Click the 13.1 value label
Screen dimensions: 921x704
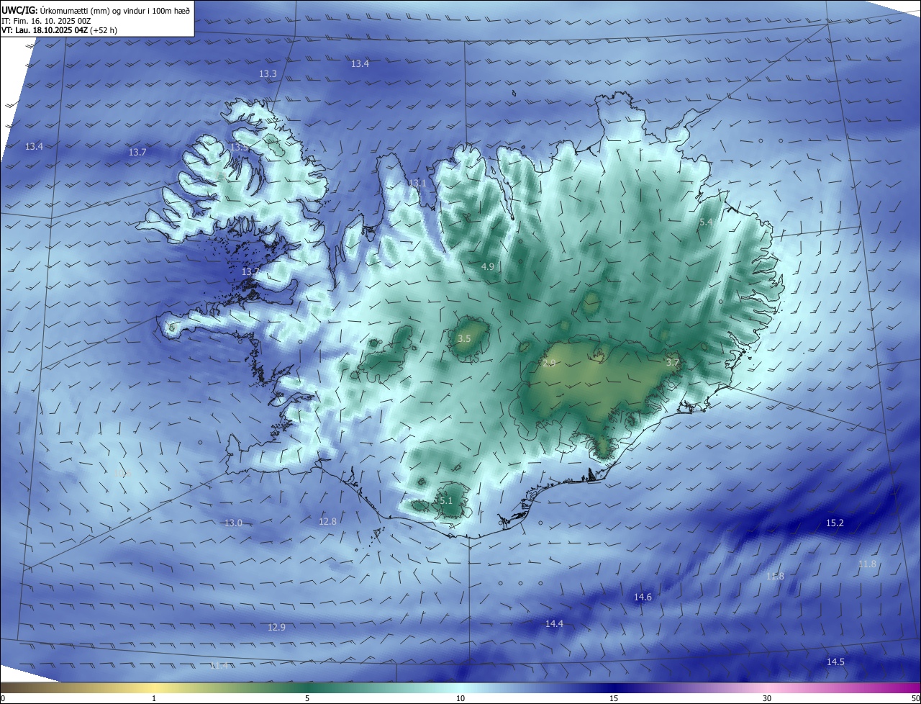coord(417,184)
